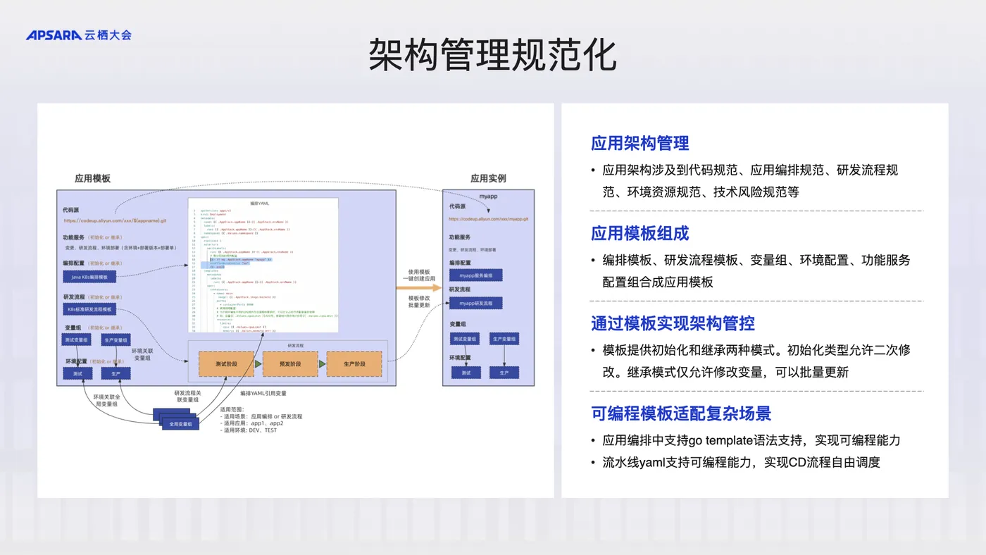
Task: Click the 适用场景: 应用编排 or 研发流程 line
Action: point(261,417)
